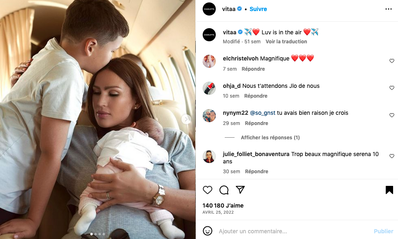Like julie_folliet_bonaventura's comment
Image resolution: width=398 pixels, height=239 pixels.
(x=391, y=156)
